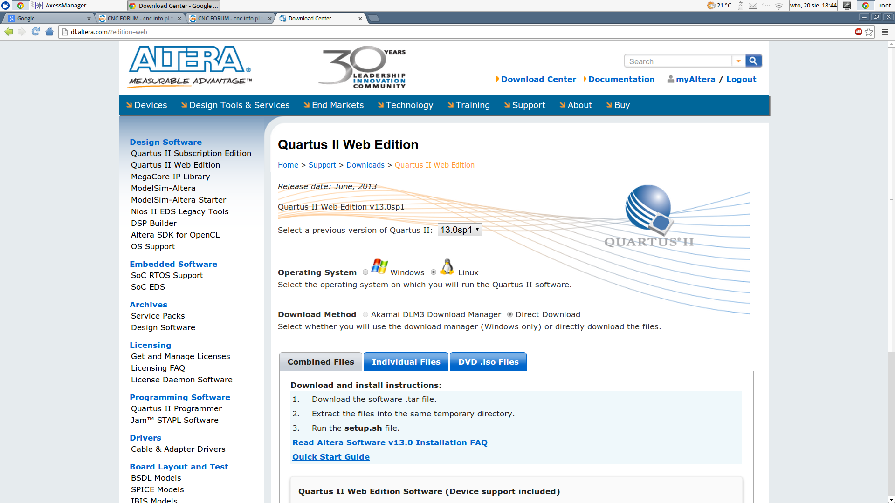
Task: Click the browser address bar
Action: coord(457,32)
